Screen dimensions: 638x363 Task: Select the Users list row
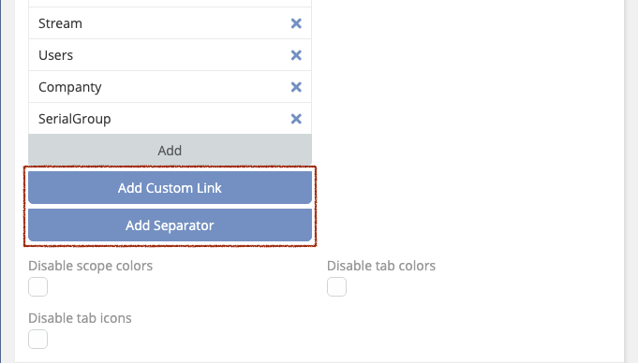point(171,55)
